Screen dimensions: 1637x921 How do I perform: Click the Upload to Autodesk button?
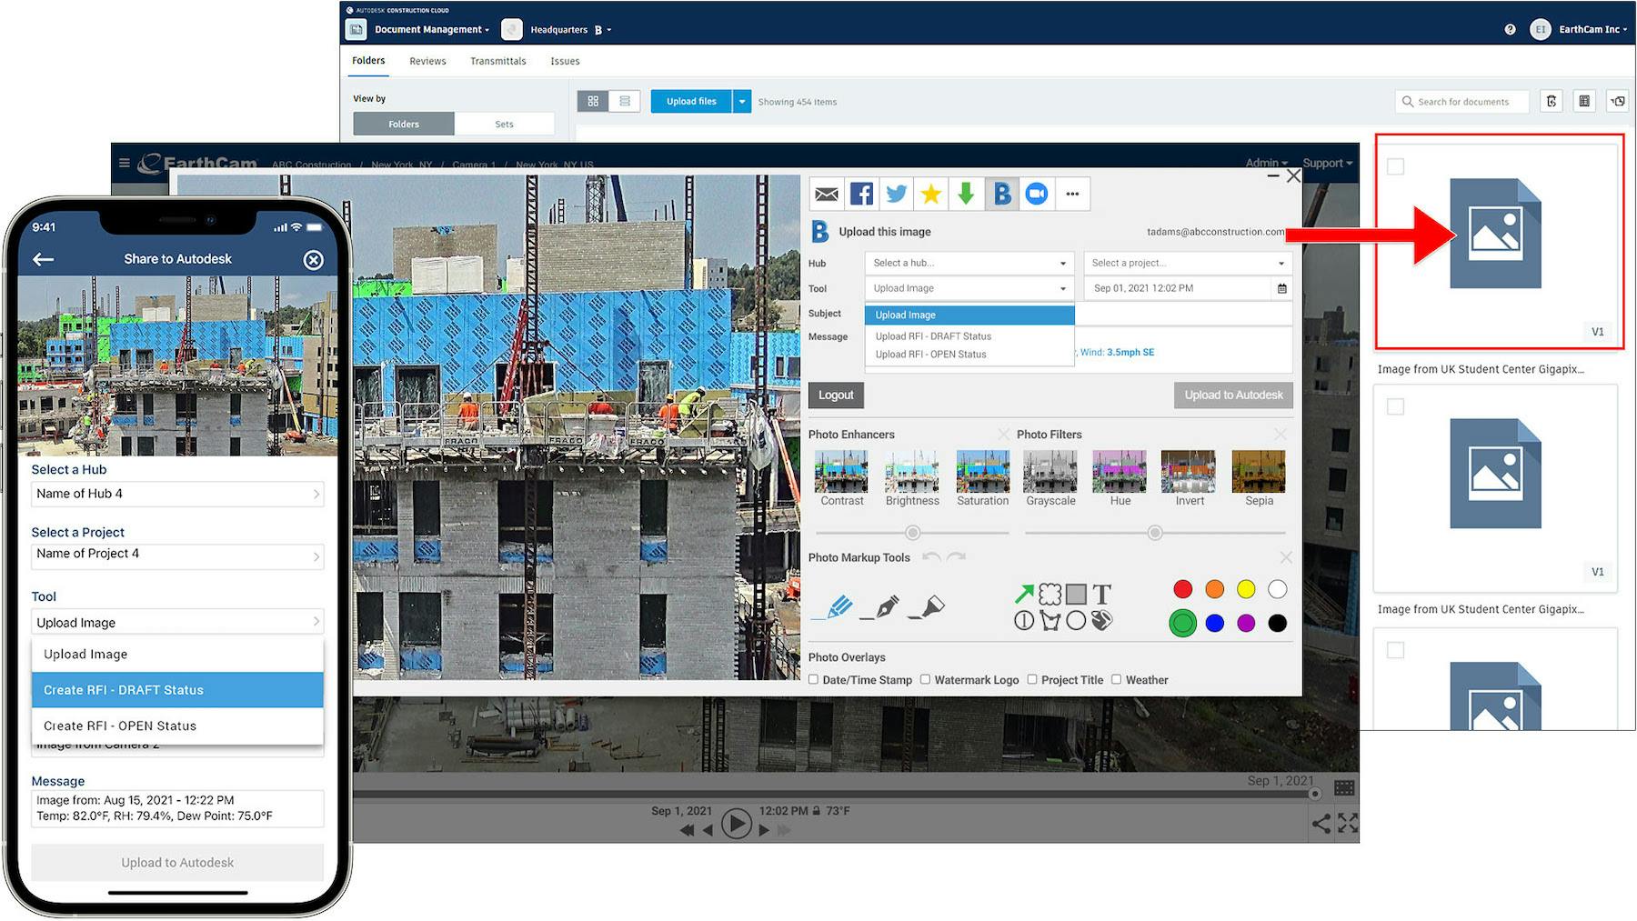point(1233,395)
